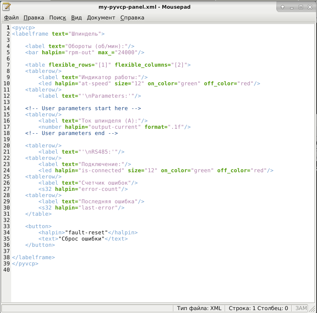Click the "Сброс ошибки" button text
The height and width of the screenshot is (313, 317).
click(82, 239)
